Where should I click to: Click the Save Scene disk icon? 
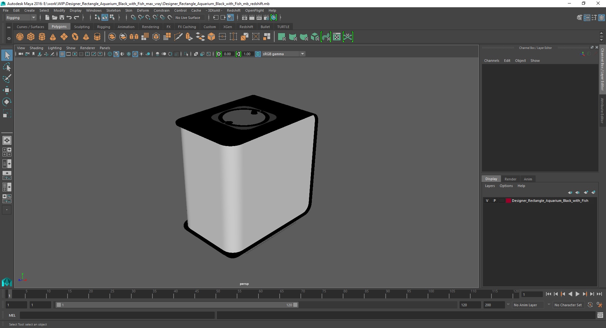pyautogui.click(x=62, y=18)
